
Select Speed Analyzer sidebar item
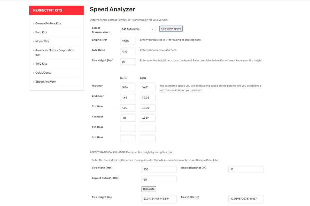point(45,82)
